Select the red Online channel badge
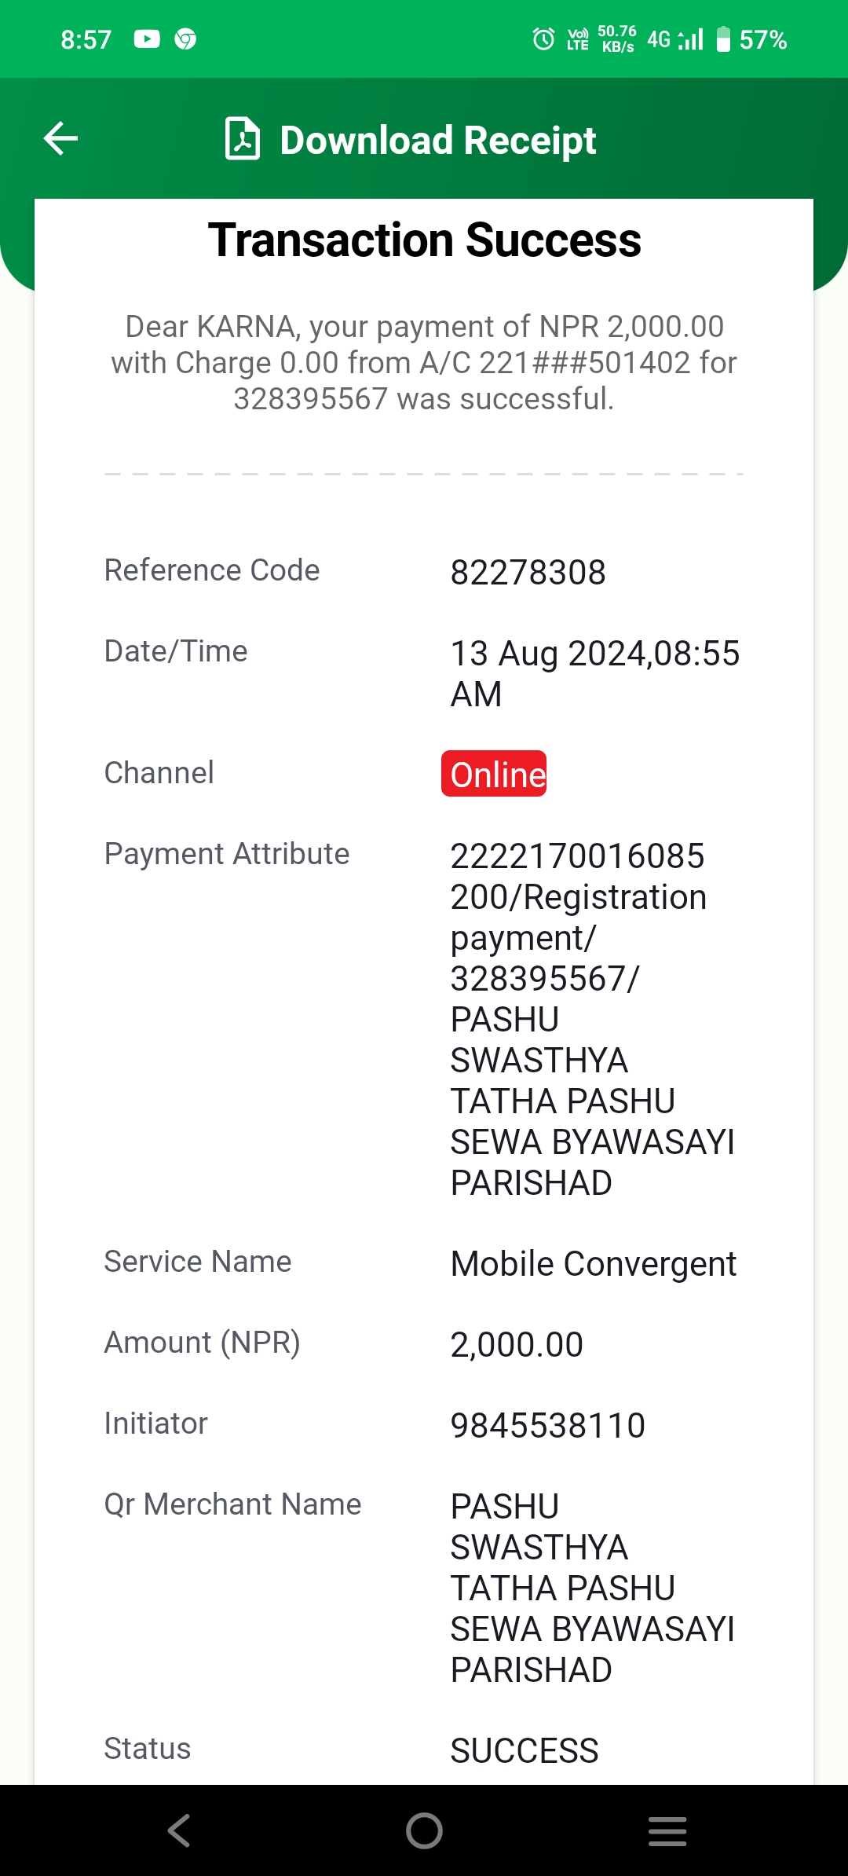Image resolution: width=848 pixels, height=1876 pixels. (x=494, y=774)
